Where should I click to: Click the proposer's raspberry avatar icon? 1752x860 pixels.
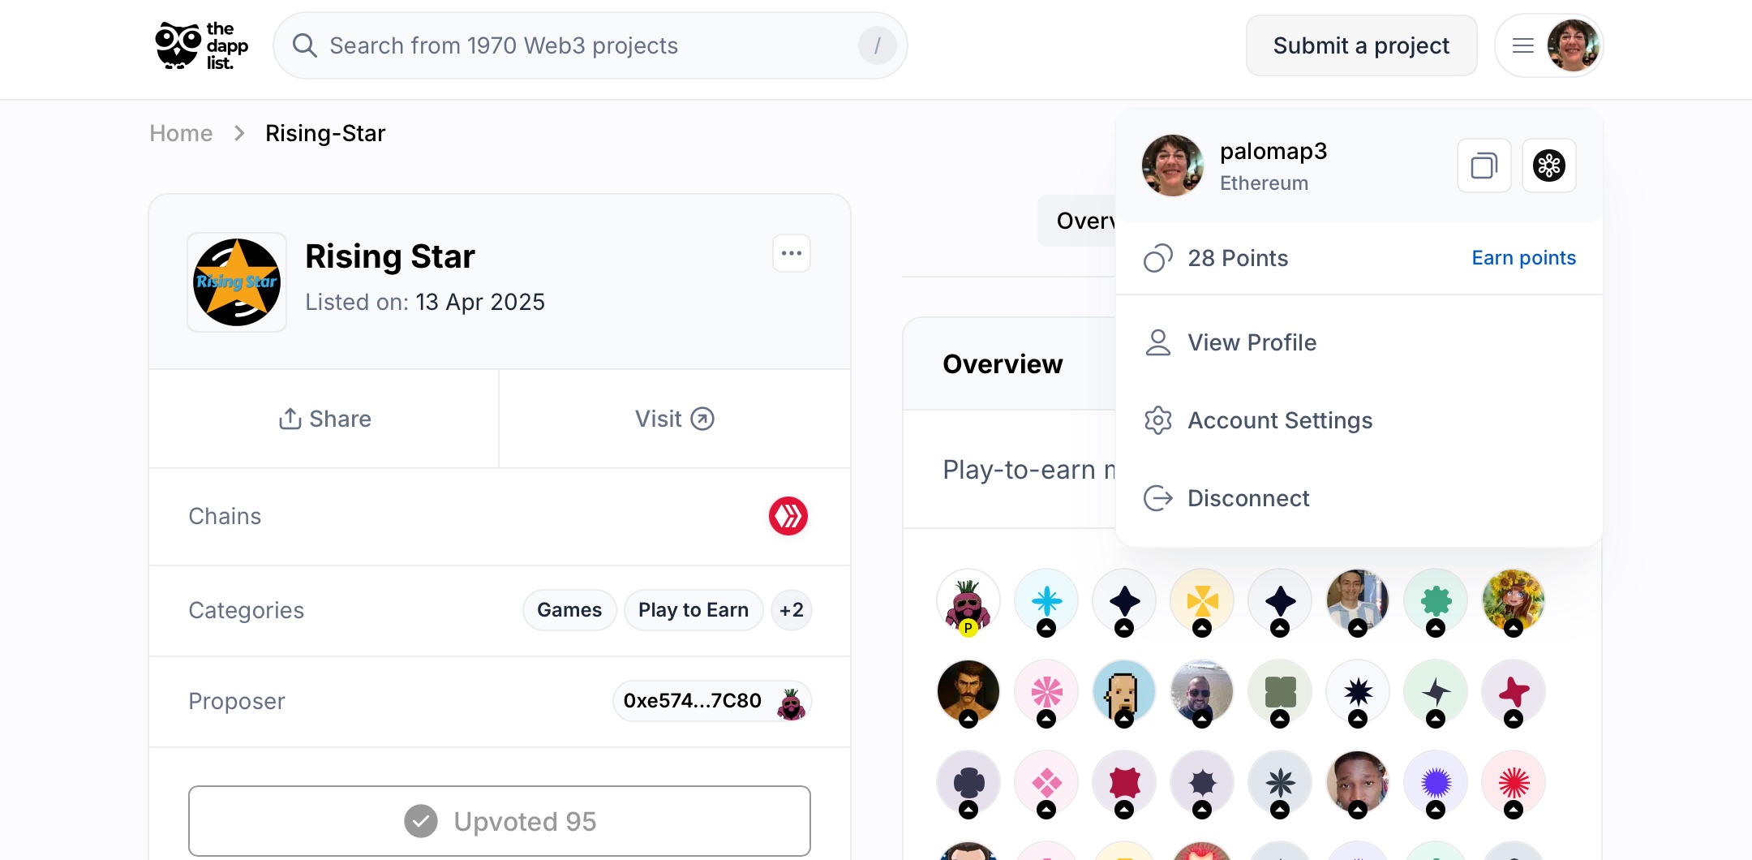pyautogui.click(x=791, y=703)
